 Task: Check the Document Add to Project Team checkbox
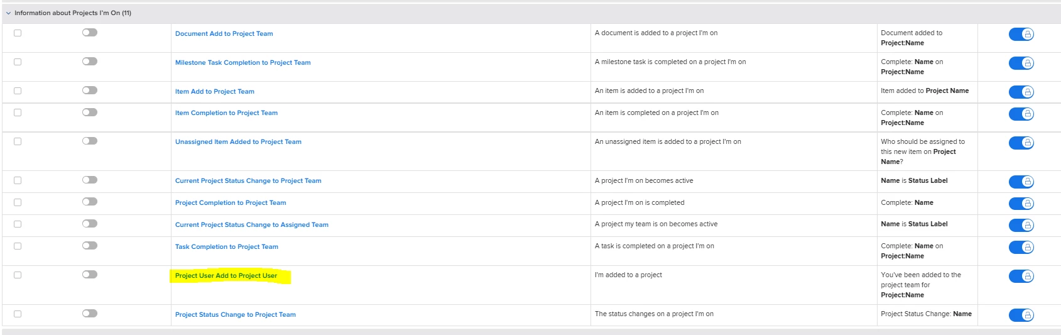pos(18,33)
